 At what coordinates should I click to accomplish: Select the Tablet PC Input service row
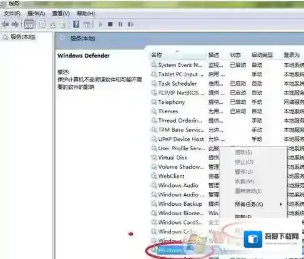click(x=227, y=74)
